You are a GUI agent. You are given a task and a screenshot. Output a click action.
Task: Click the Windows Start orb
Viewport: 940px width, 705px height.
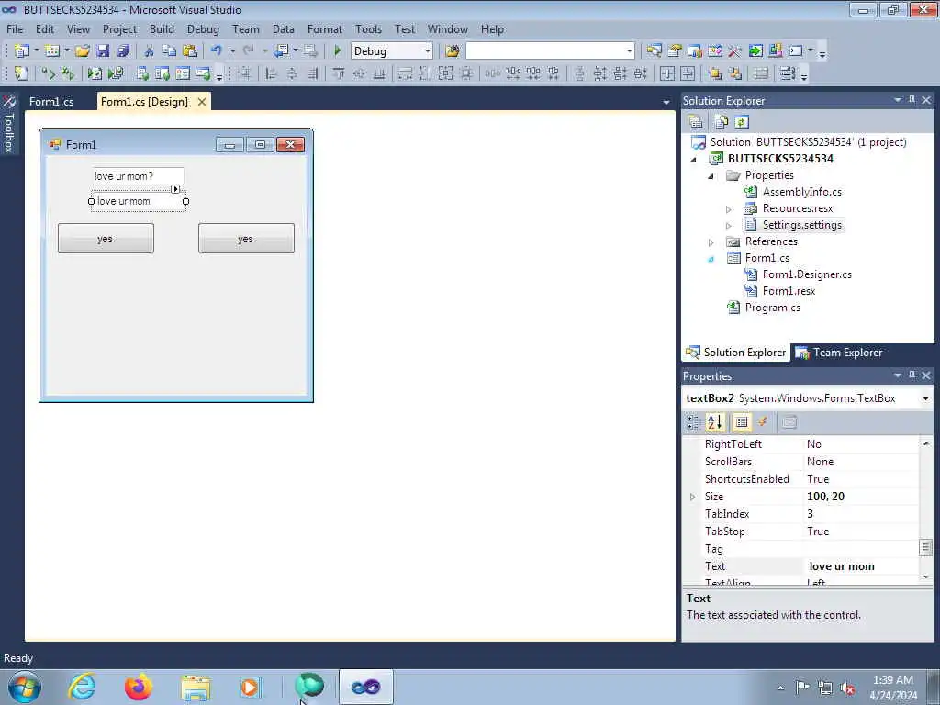pyautogui.click(x=25, y=687)
